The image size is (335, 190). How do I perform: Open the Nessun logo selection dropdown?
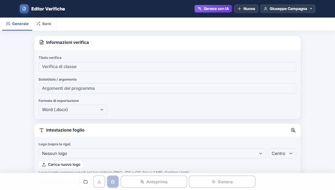point(152,153)
